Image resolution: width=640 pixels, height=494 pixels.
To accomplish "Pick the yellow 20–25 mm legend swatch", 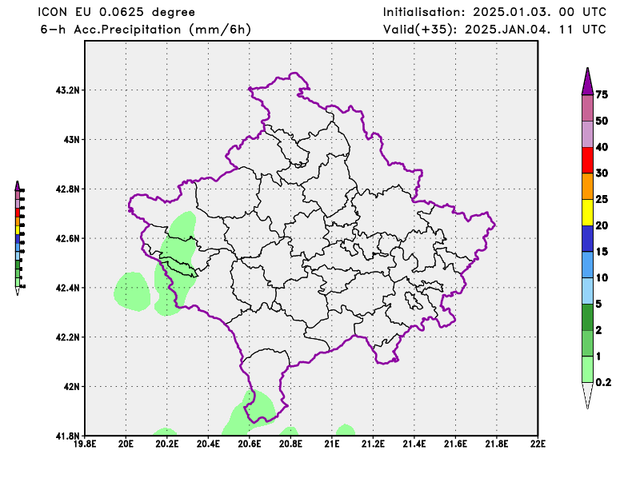I will tap(587, 213).
